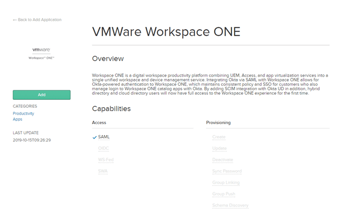
Task: Click the SAML checkmark icon
Action: (x=95, y=137)
